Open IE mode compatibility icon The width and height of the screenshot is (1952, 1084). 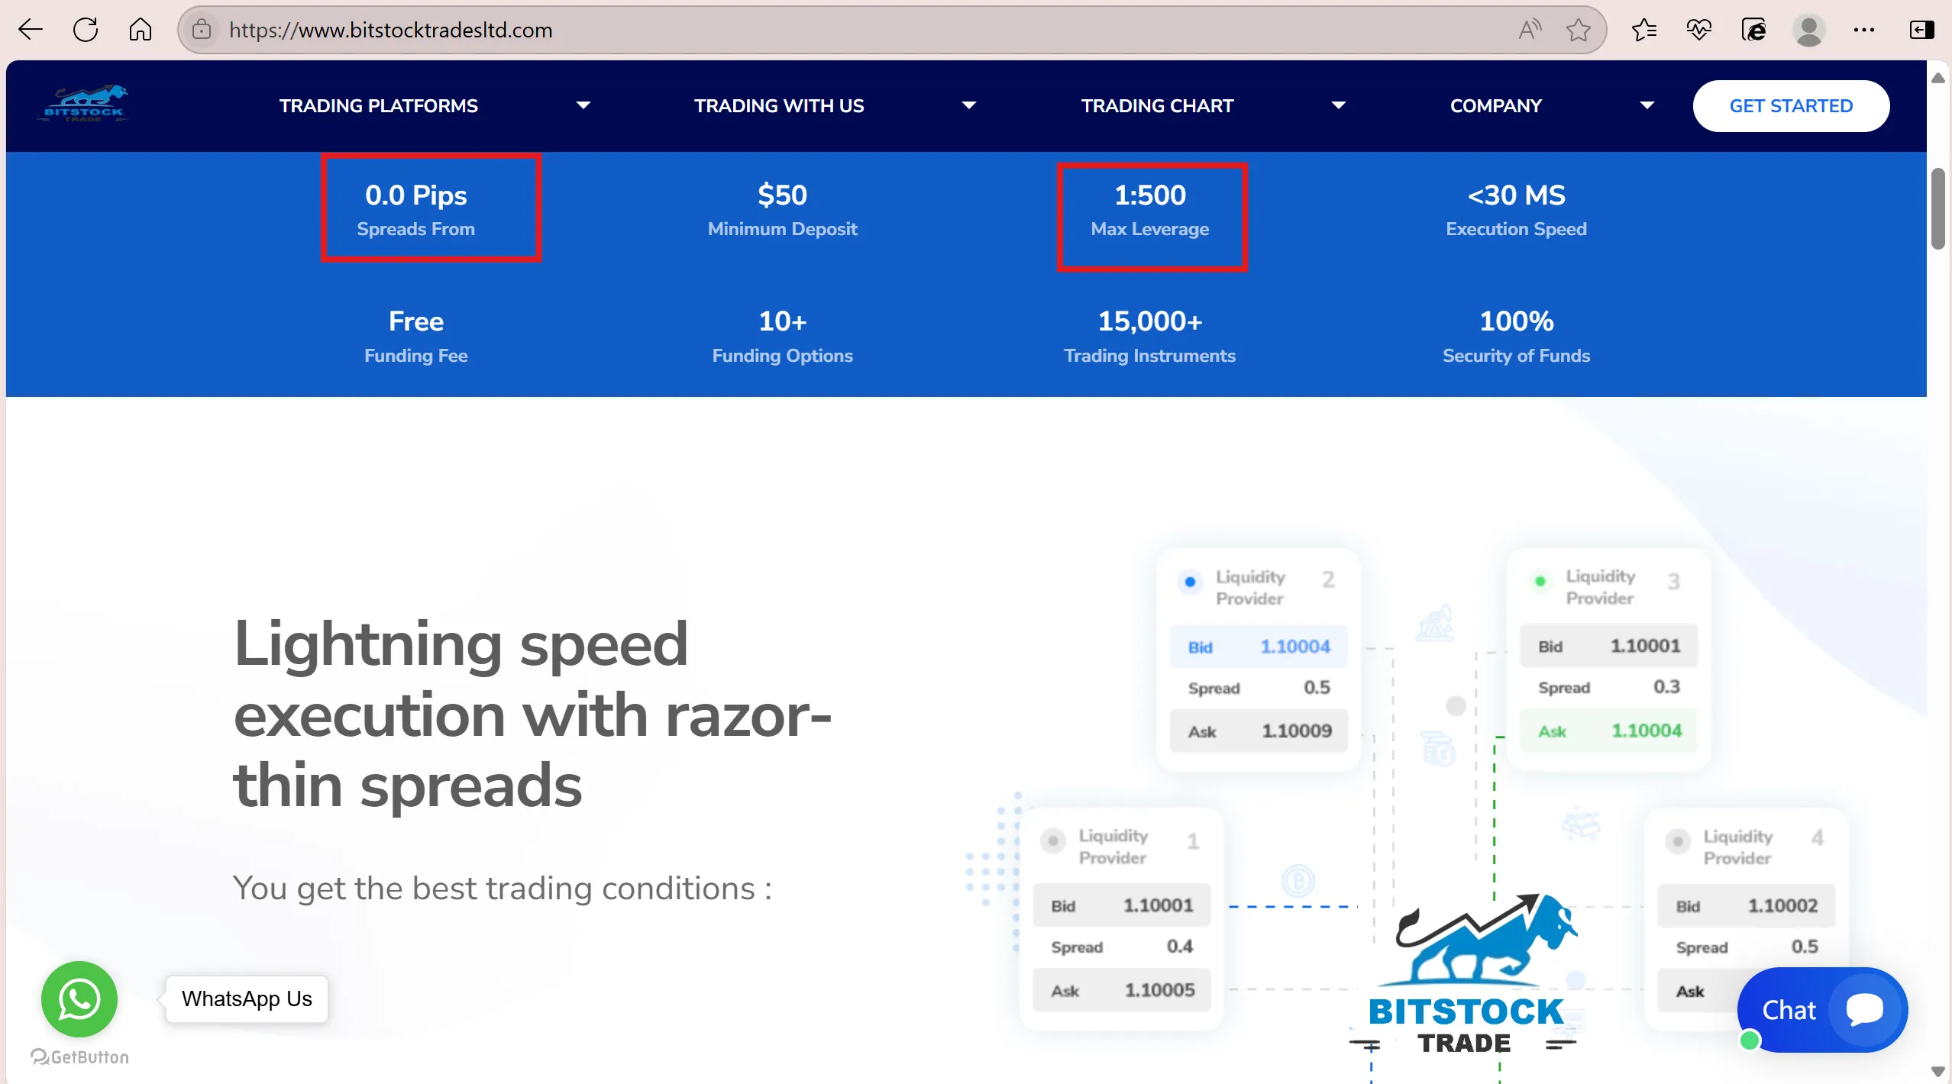pyautogui.click(x=1754, y=30)
